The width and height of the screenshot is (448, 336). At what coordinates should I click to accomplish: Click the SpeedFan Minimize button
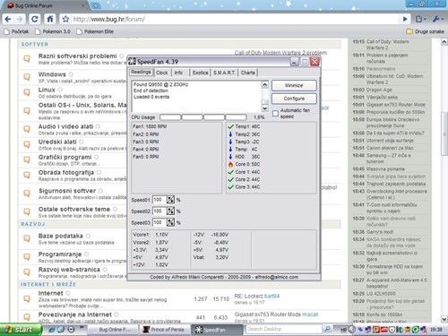pyautogui.click(x=294, y=85)
